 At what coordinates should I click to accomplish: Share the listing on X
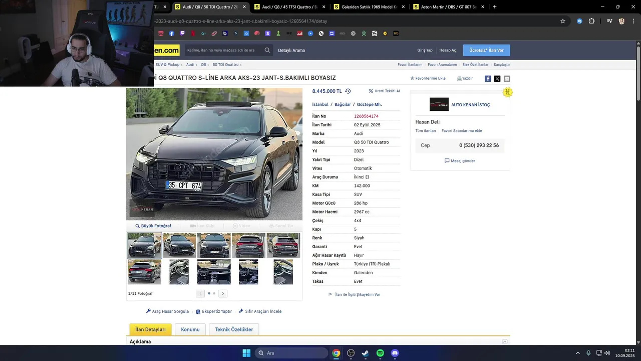point(497,79)
